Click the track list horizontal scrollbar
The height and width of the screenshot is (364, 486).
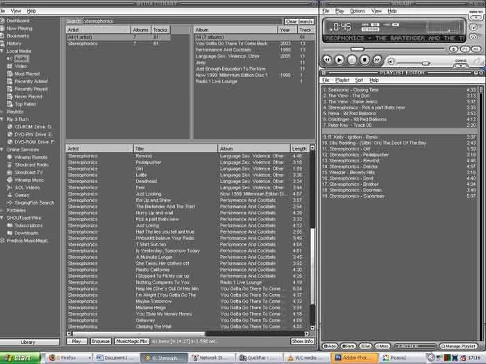tap(187, 333)
